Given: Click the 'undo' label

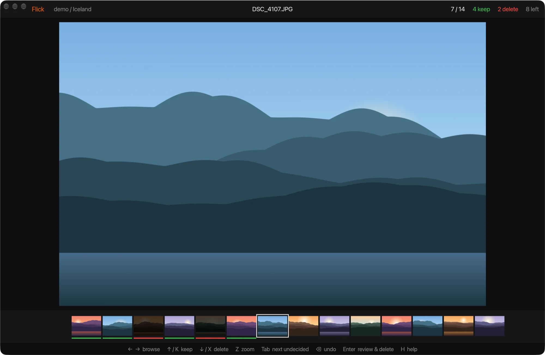Looking at the screenshot, I should click(330, 349).
